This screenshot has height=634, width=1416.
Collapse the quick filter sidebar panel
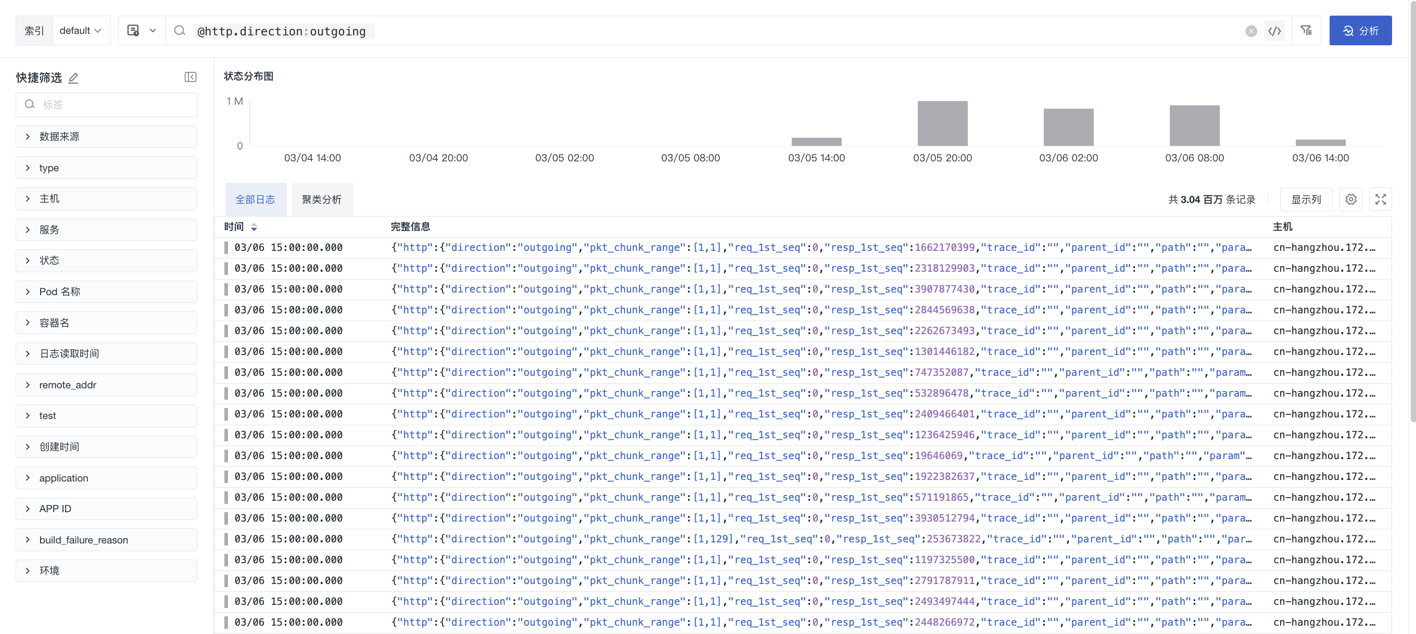pos(190,78)
